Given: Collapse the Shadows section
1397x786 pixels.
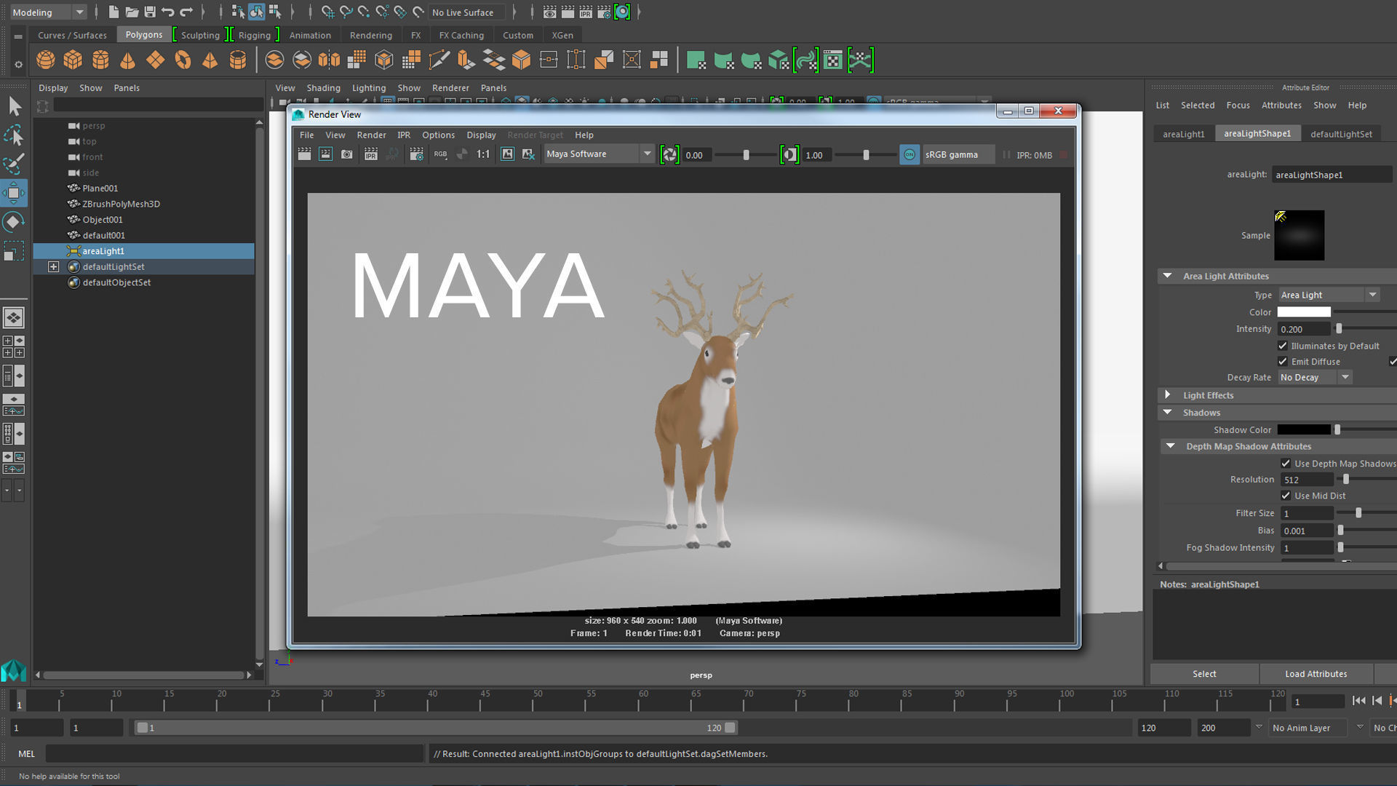Looking at the screenshot, I should coord(1167,412).
